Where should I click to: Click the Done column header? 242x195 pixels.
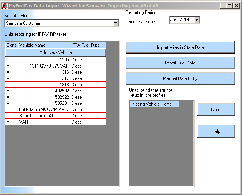pyautogui.click(x=12, y=45)
